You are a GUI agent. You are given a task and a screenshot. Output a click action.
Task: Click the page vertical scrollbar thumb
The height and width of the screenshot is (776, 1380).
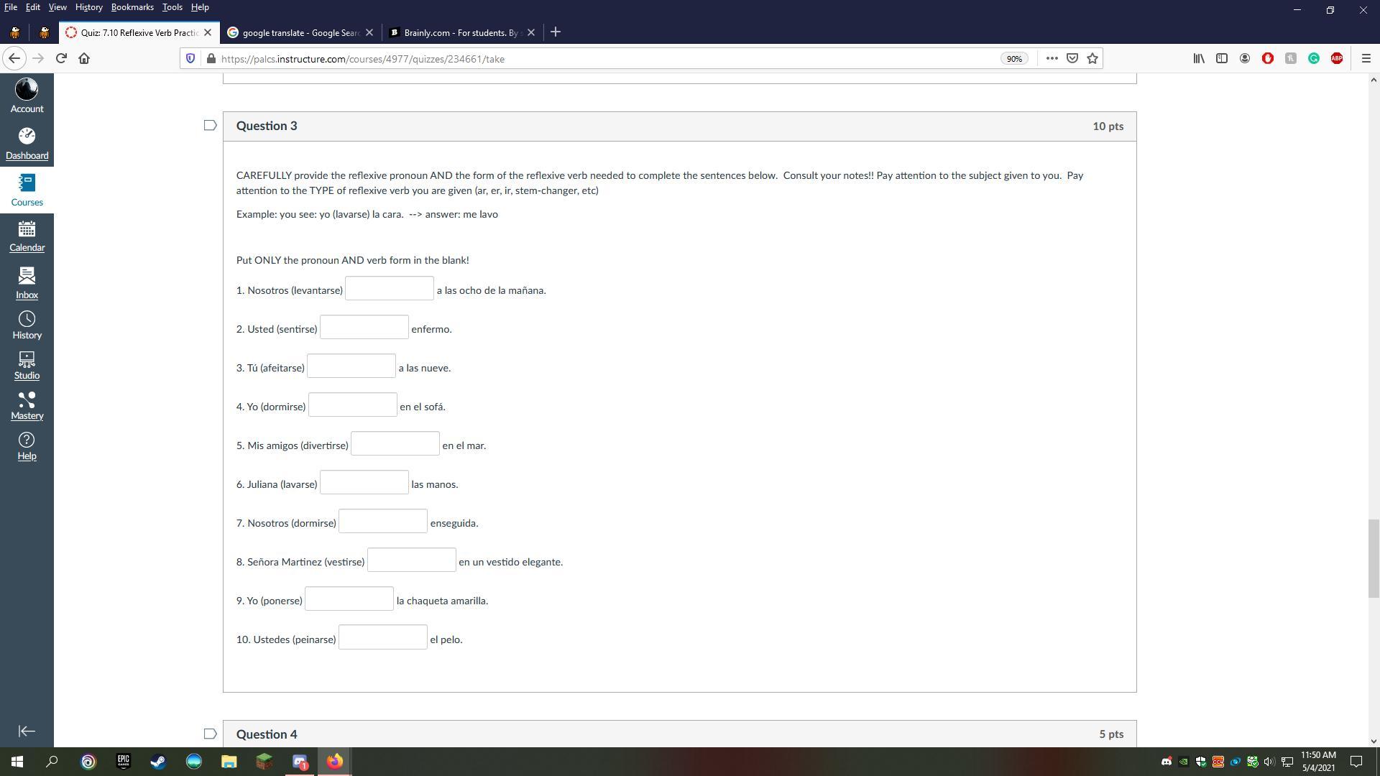(x=1373, y=558)
